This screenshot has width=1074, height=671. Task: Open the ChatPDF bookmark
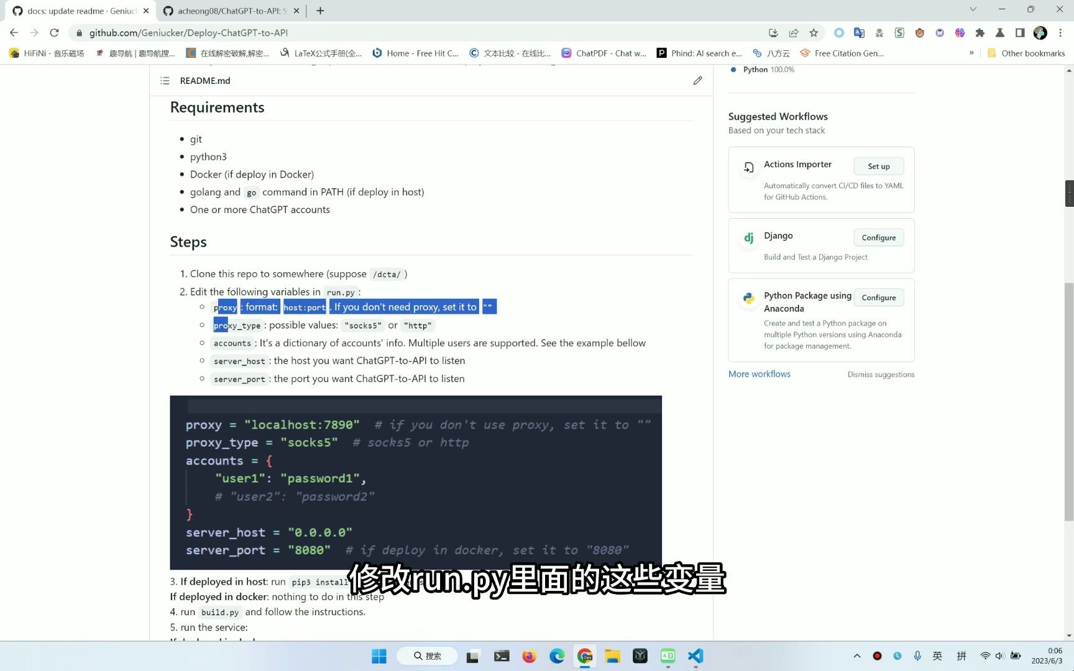(x=604, y=53)
